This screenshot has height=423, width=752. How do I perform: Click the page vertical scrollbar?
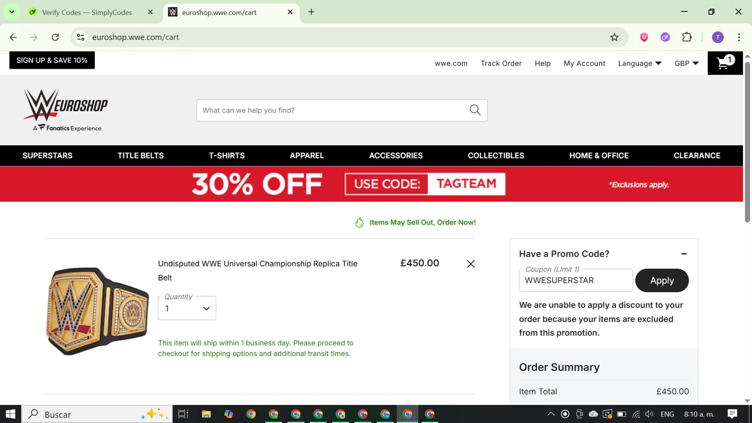pyautogui.click(x=747, y=142)
